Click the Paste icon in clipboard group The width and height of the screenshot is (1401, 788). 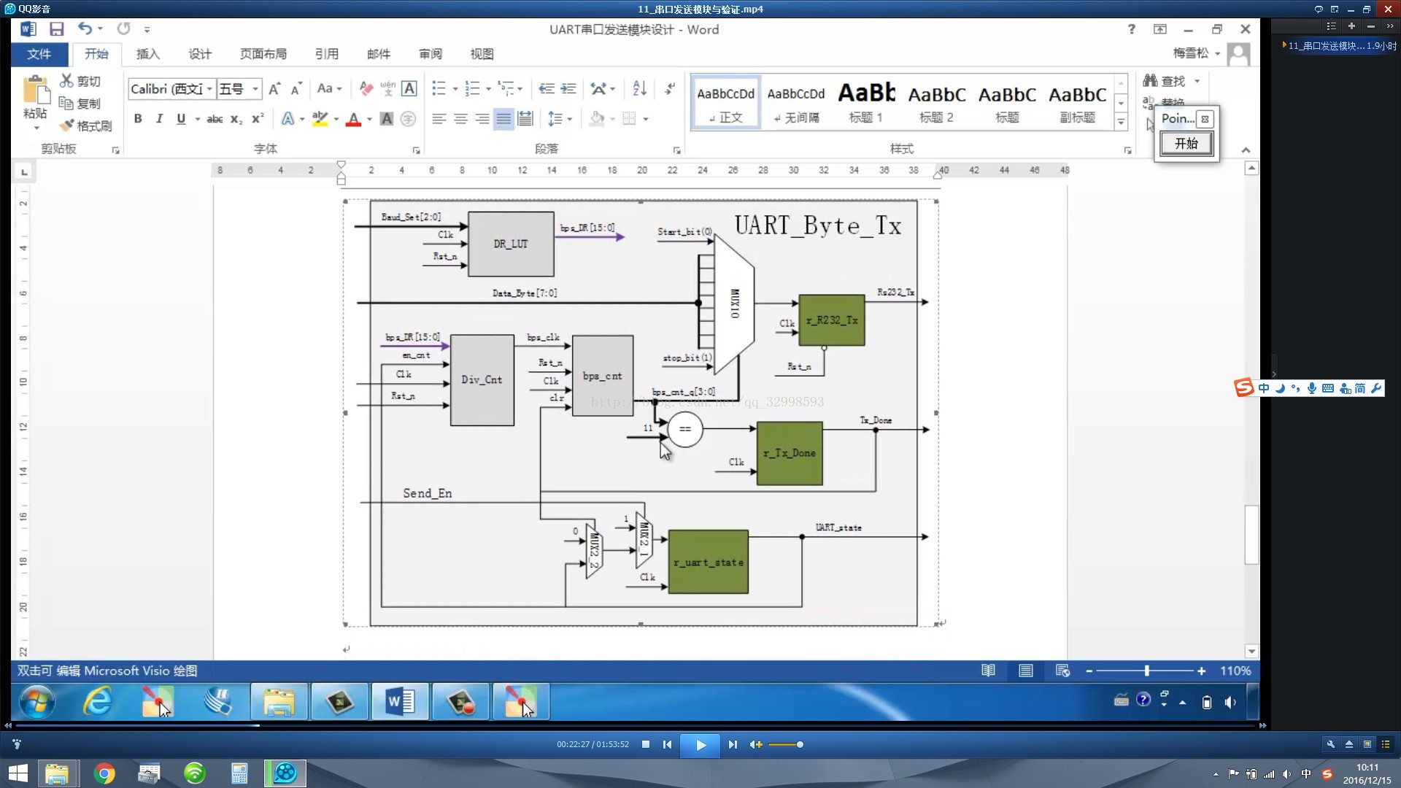[x=35, y=90]
